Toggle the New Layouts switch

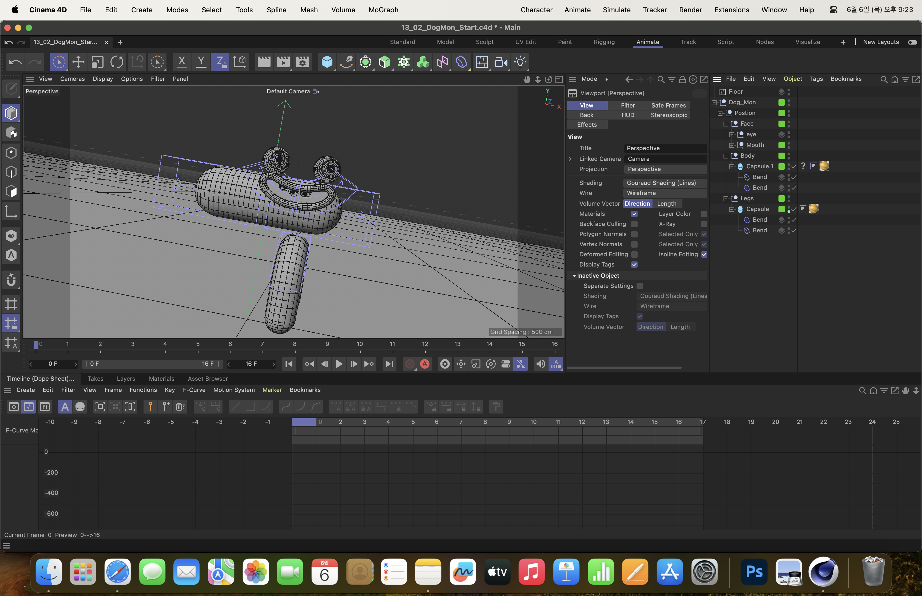coord(912,42)
